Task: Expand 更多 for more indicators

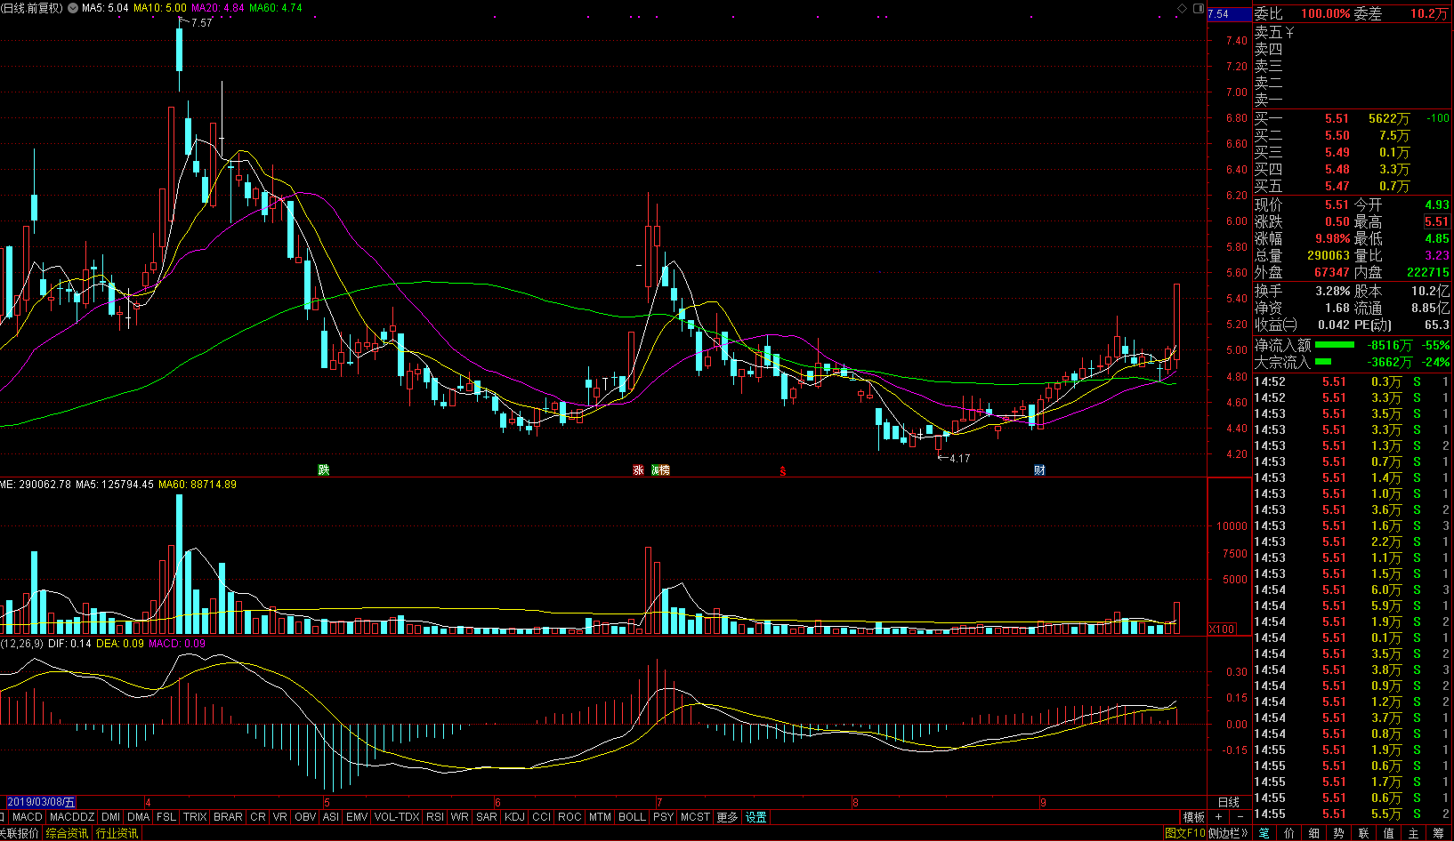Action: coord(728,817)
